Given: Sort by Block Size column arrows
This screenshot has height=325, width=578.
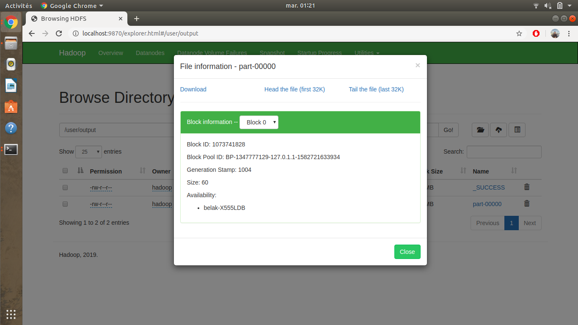Looking at the screenshot, I should click(x=463, y=171).
